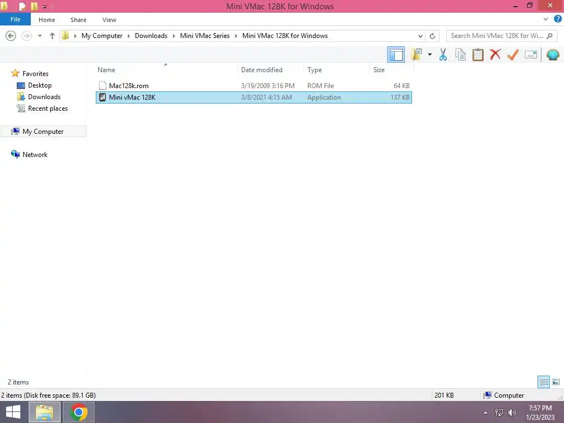Select the Mini vMac 128K application
The height and width of the screenshot is (423, 564).
click(x=253, y=97)
